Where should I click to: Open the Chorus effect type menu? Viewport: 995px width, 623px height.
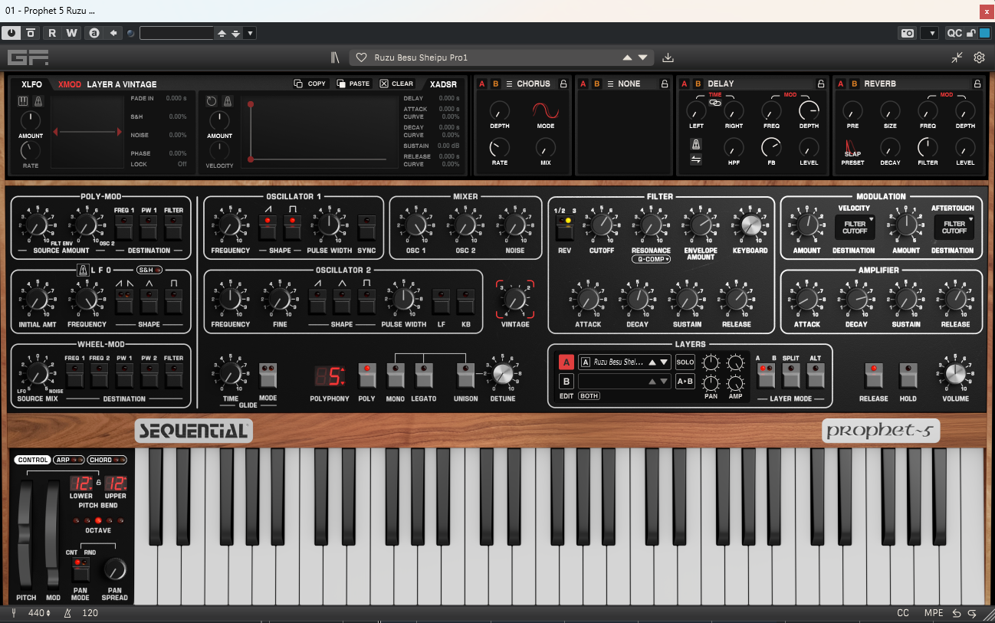pos(527,84)
